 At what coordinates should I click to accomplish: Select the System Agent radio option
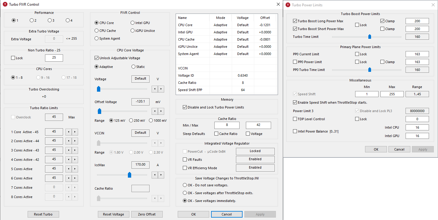coord(107,38)
